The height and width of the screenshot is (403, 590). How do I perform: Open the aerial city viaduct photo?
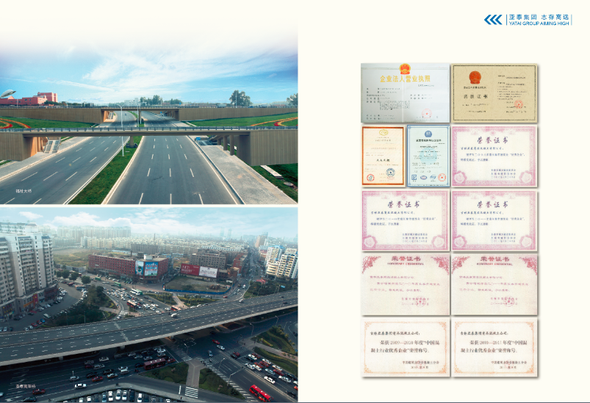pyautogui.click(x=148, y=305)
